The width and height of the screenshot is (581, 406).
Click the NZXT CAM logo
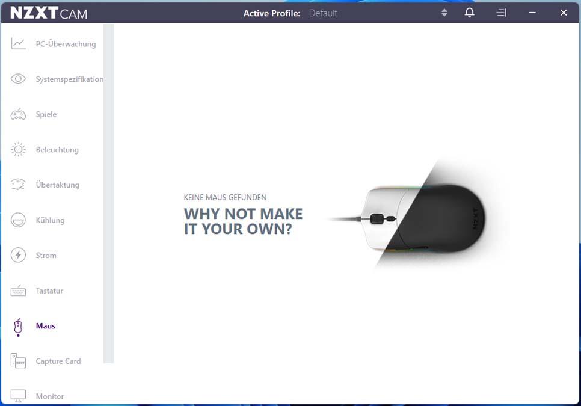coord(49,13)
